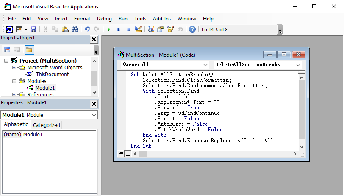Viewport: 344px width, 196px height.
Task: Click View Code icon in Project panel
Action: 7,50
